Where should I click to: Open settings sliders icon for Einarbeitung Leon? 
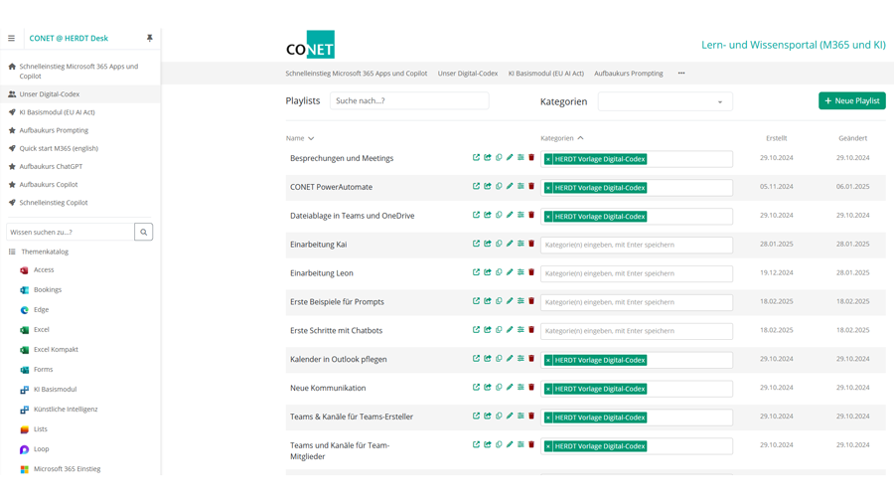point(521,272)
